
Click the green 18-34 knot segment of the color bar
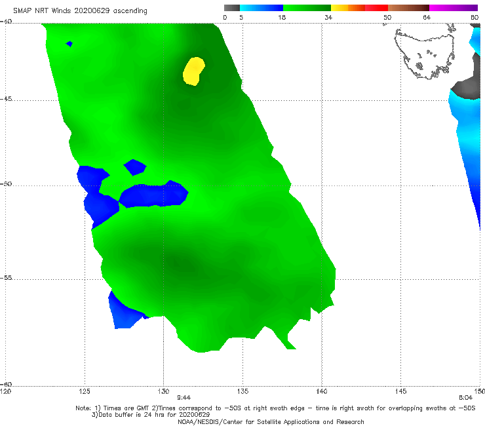coord(307,8)
